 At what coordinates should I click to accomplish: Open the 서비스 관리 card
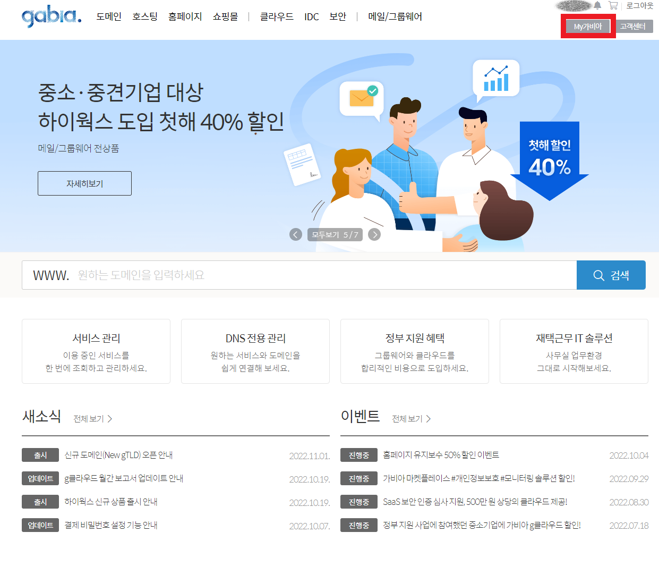pyautogui.click(x=96, y=351)
